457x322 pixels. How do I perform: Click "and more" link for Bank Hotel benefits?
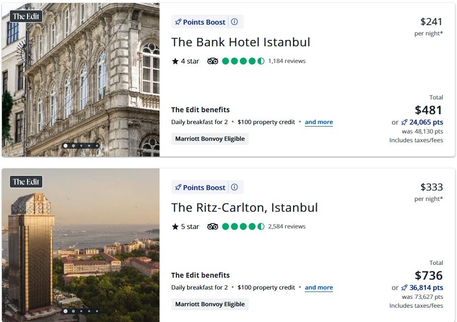319,122
